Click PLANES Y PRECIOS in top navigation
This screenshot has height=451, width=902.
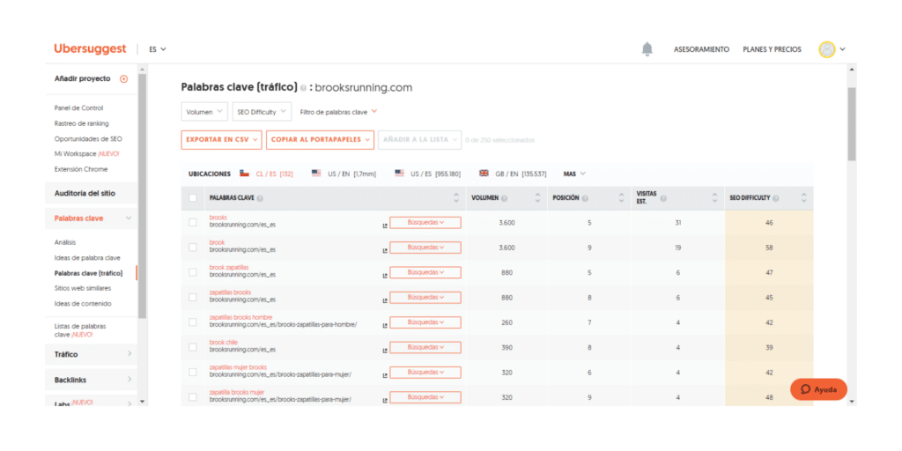click(x=772, y=49)
